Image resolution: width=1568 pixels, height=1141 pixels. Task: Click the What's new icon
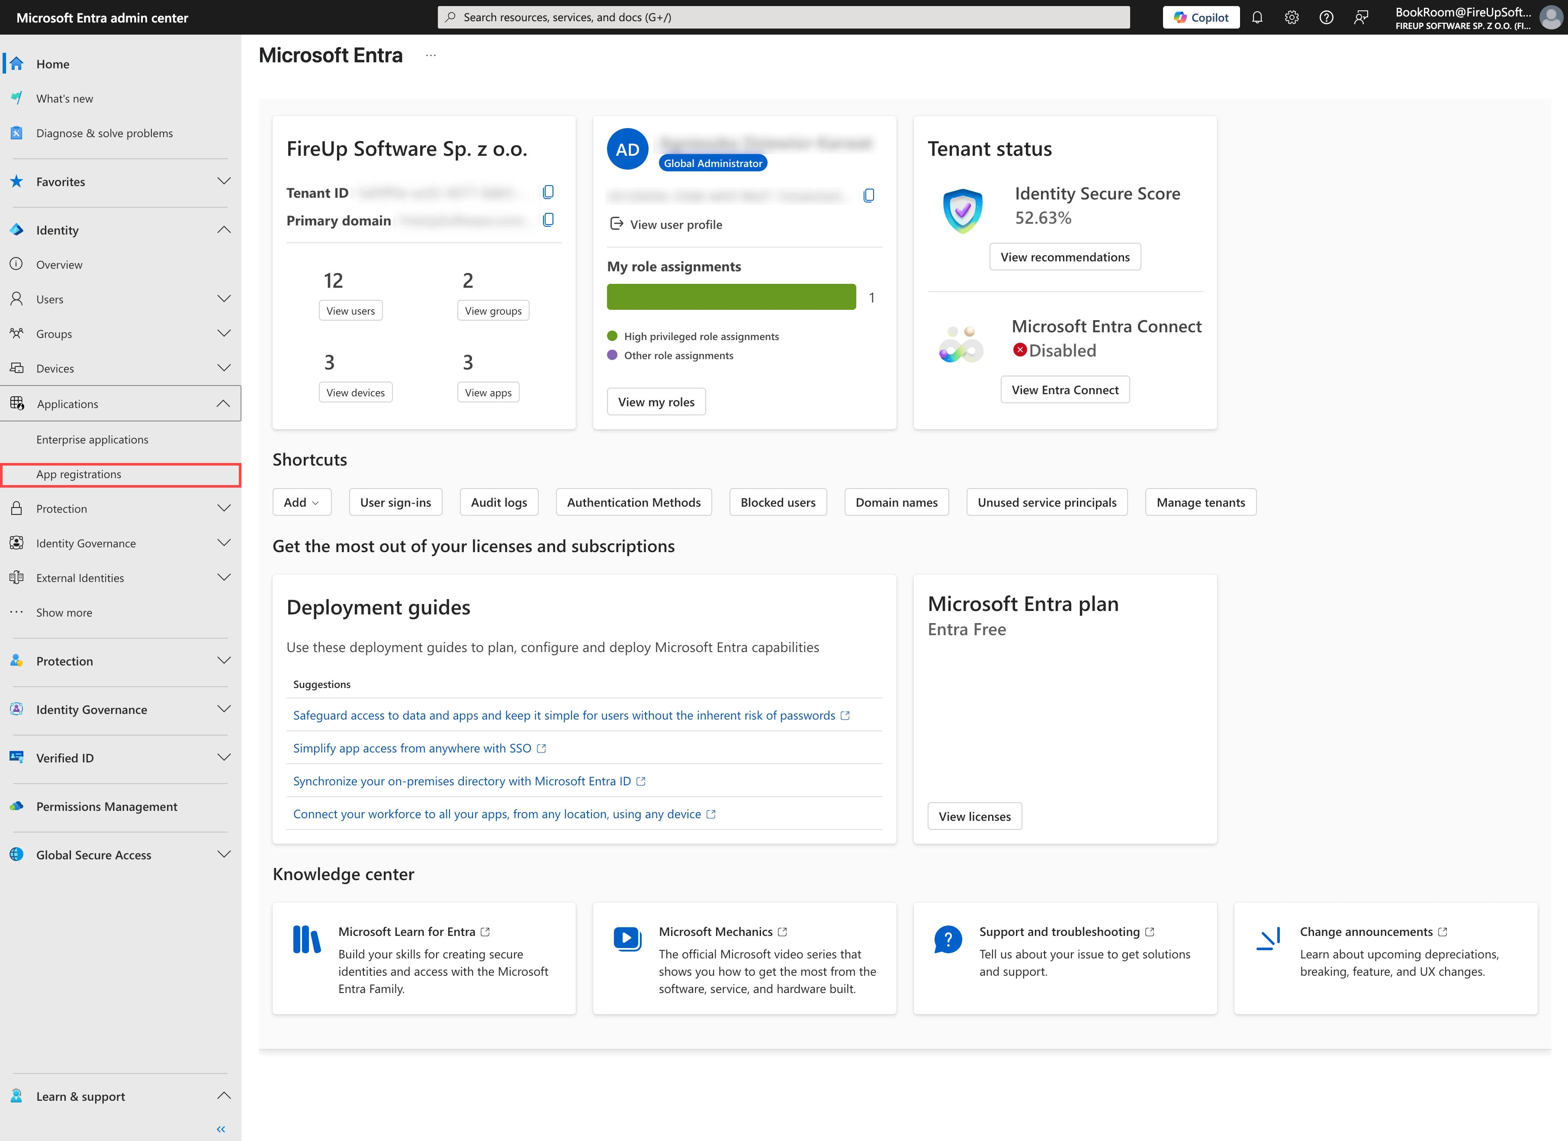pyautogui.click(x=16, y=98)
